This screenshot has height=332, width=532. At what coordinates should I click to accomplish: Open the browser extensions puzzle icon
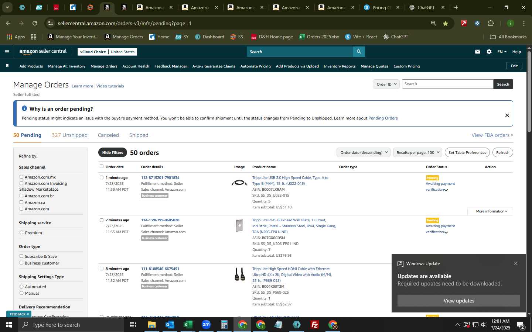491,23
